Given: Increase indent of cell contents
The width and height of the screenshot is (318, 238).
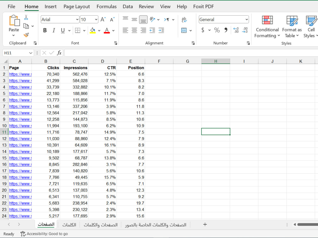Looking at the screenshot, I should [161, 30].
